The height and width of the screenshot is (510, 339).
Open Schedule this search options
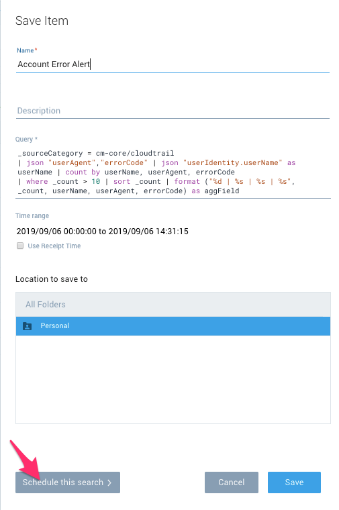[68, 482]
